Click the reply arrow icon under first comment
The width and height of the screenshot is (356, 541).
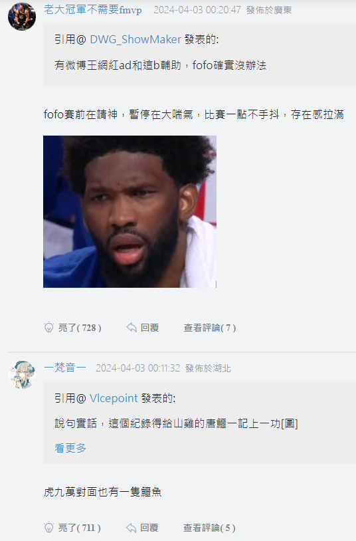point(132,327)
